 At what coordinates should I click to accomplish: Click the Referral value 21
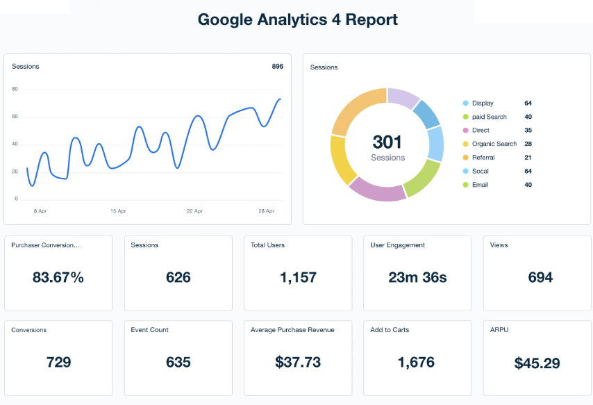click(528, 158)
